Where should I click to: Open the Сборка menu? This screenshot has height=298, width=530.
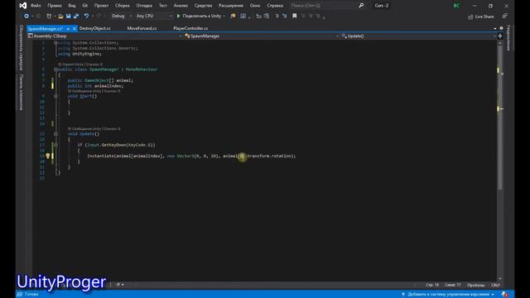pyautogui.click(x=122, y=6)
